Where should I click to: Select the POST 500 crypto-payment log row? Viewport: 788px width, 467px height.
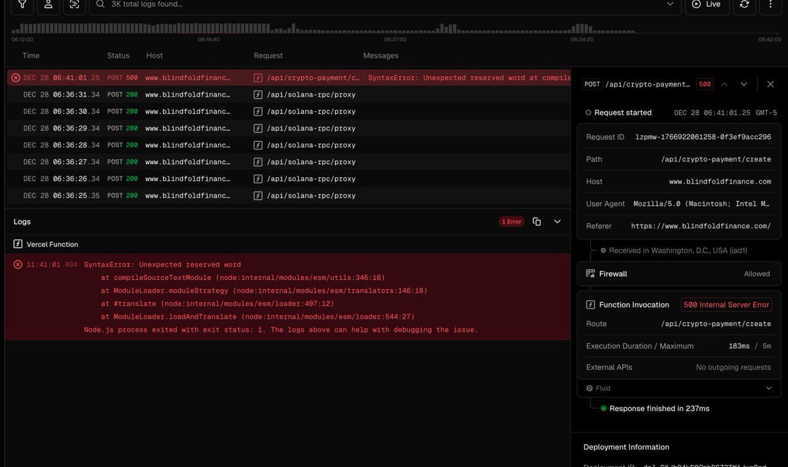coord(289,77)
